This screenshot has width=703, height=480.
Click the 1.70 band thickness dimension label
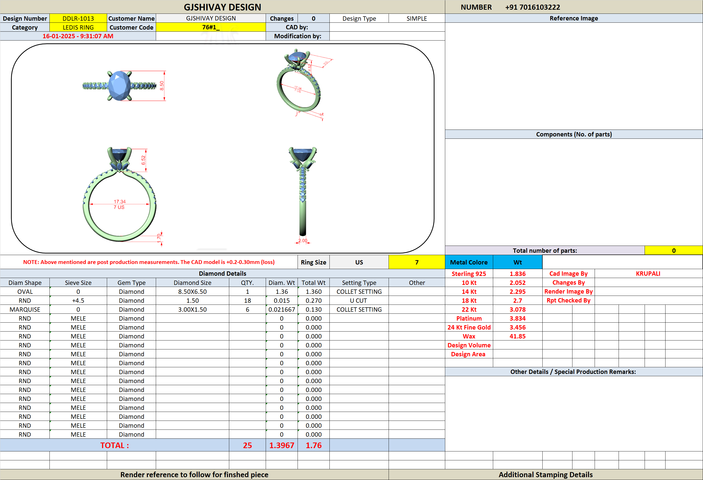[159, 238]
